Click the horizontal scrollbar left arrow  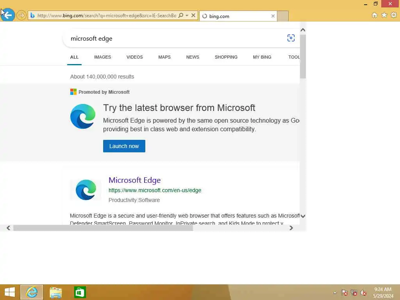9,228
